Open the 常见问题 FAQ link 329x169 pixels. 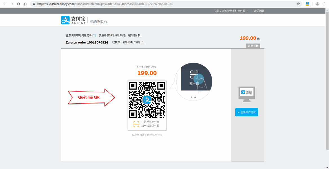[x=259, y=11]
